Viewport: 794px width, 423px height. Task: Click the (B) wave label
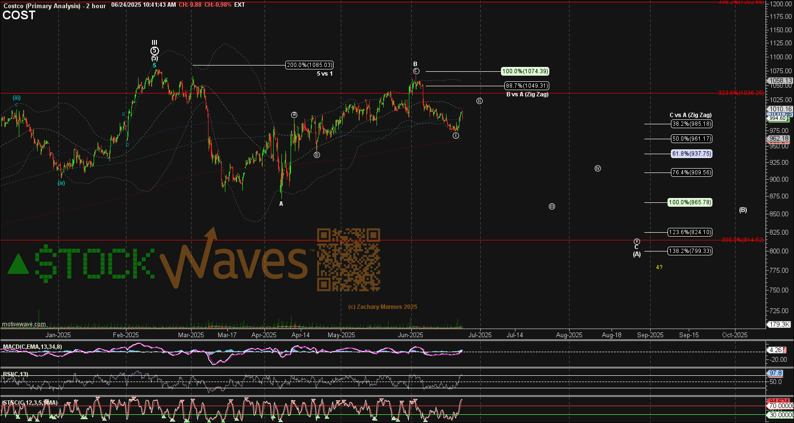pos(743,210)
